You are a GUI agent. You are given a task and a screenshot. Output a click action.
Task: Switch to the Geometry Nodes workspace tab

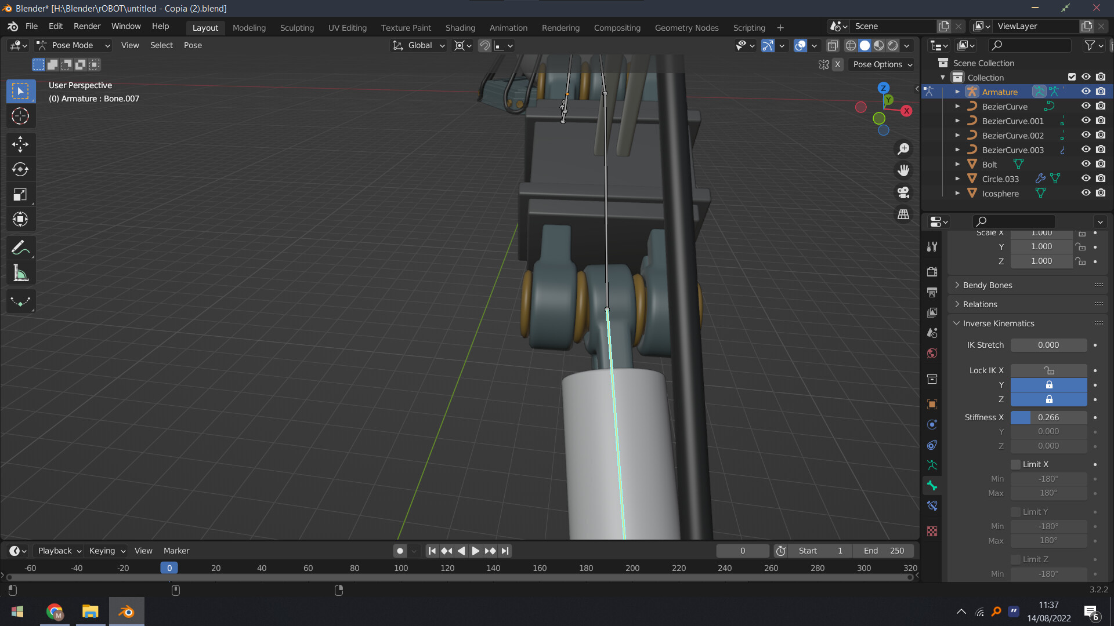pos(686,27)
